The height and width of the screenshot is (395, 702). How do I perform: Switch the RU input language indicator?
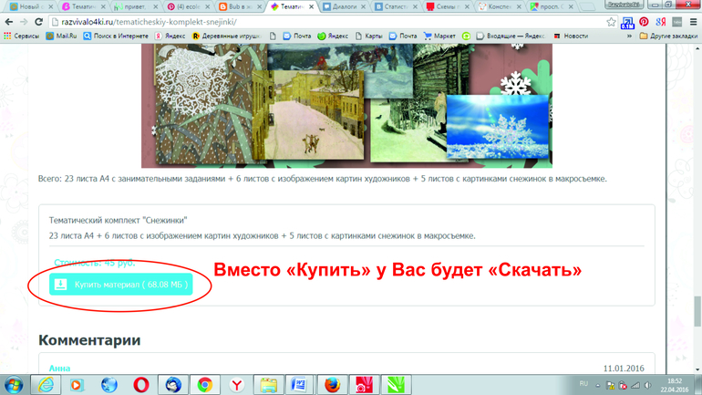coord(585,384)
